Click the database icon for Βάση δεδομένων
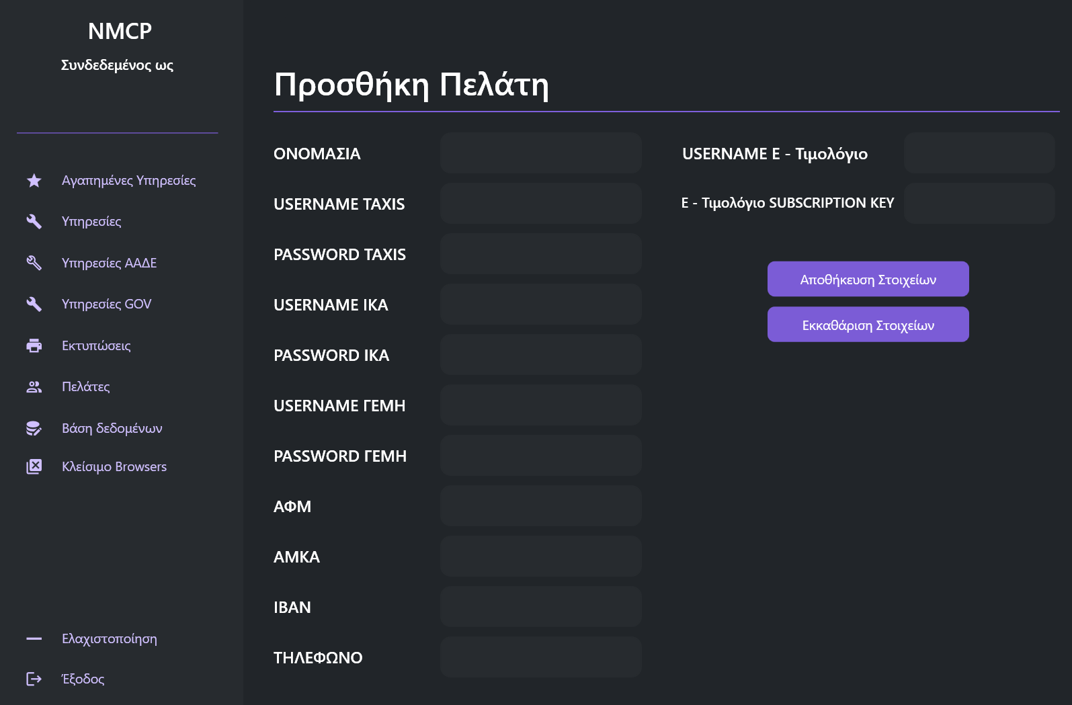1072x705 pixels. [x=34, y=428]
